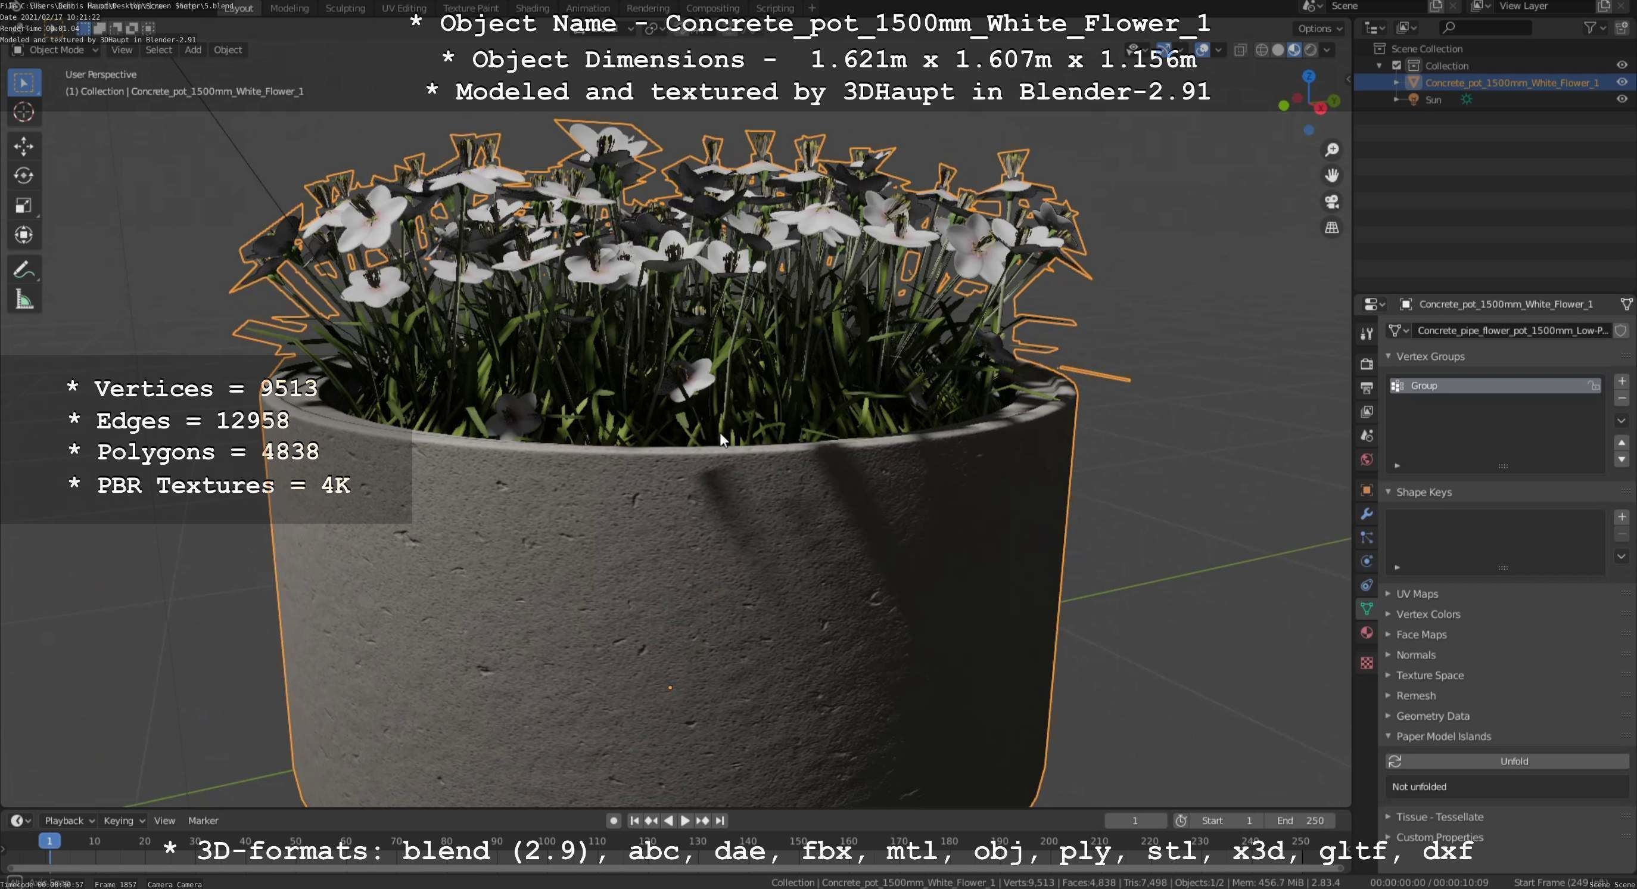Screen dimensions: 1637x889
Task: Hide Concrete_pot_1500mm_White_Flower_1 via eye icon
Action: coord(1622,82)
